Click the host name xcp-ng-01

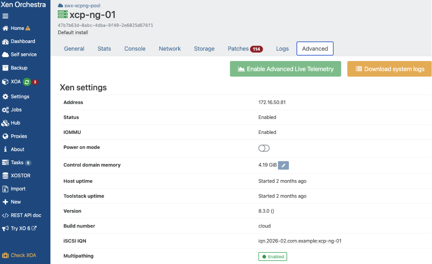(x=92, y=15)
